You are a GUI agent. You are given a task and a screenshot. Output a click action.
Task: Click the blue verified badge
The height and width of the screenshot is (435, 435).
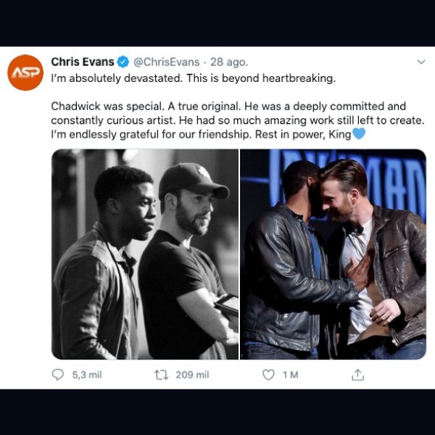(123, 62)
